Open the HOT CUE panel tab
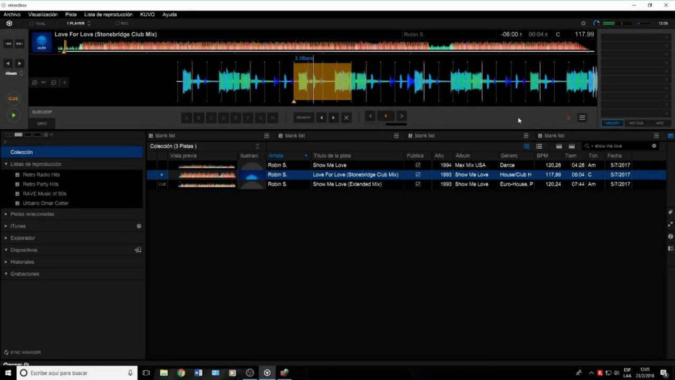Image resolution: width=675 pixels, height=380 pixels. (x=636, y=123)
